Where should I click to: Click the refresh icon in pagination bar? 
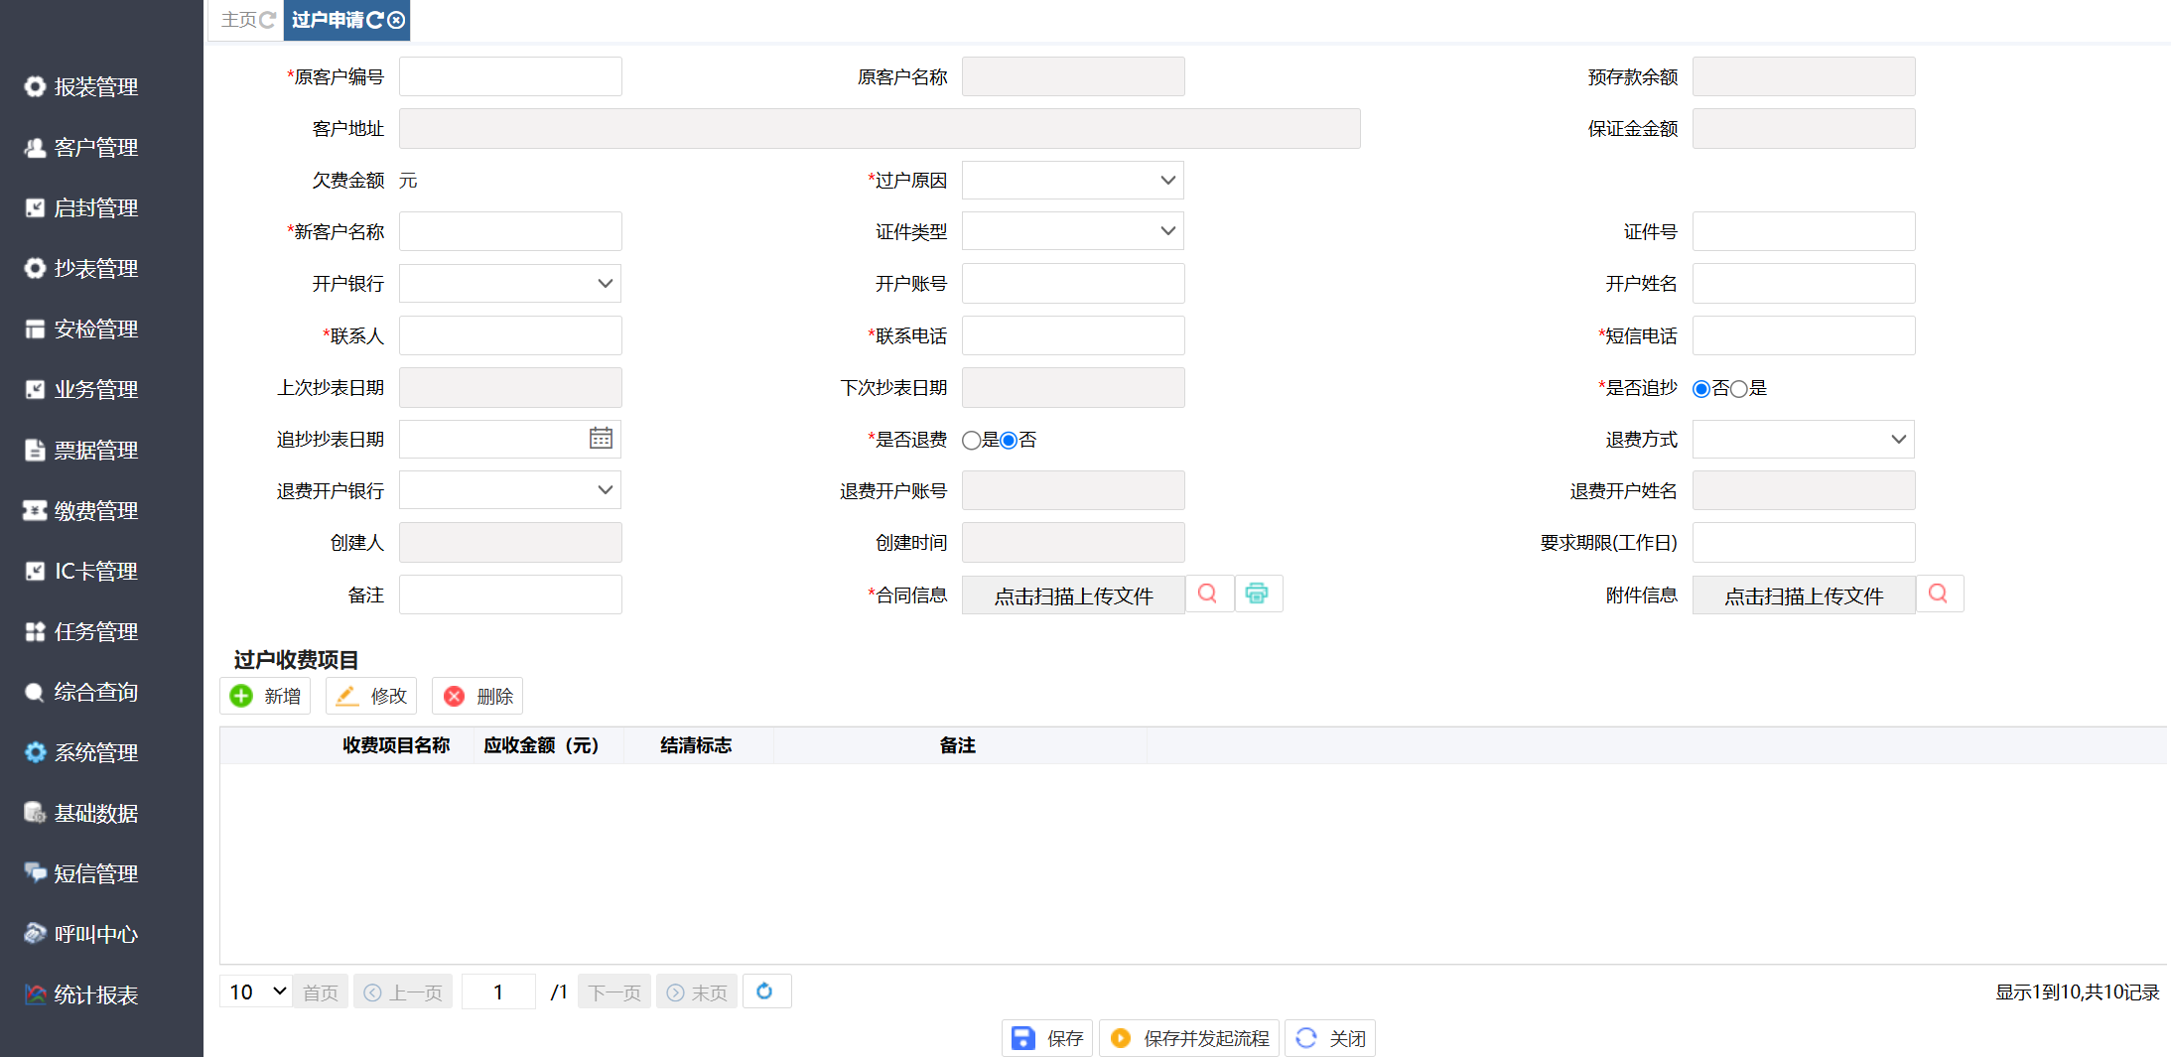764,991
